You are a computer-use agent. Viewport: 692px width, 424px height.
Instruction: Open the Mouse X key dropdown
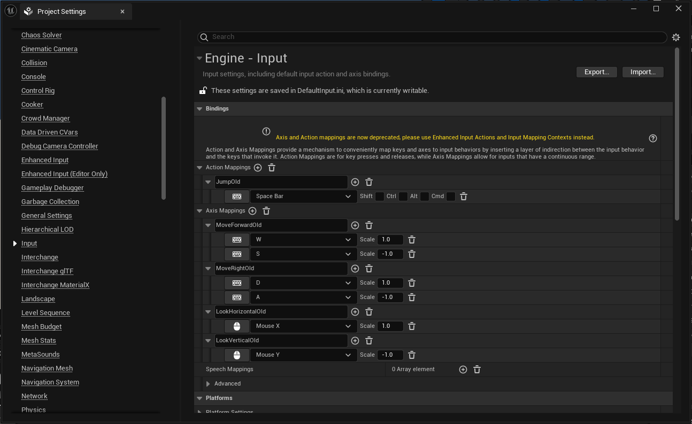click(x=304, y=326)
